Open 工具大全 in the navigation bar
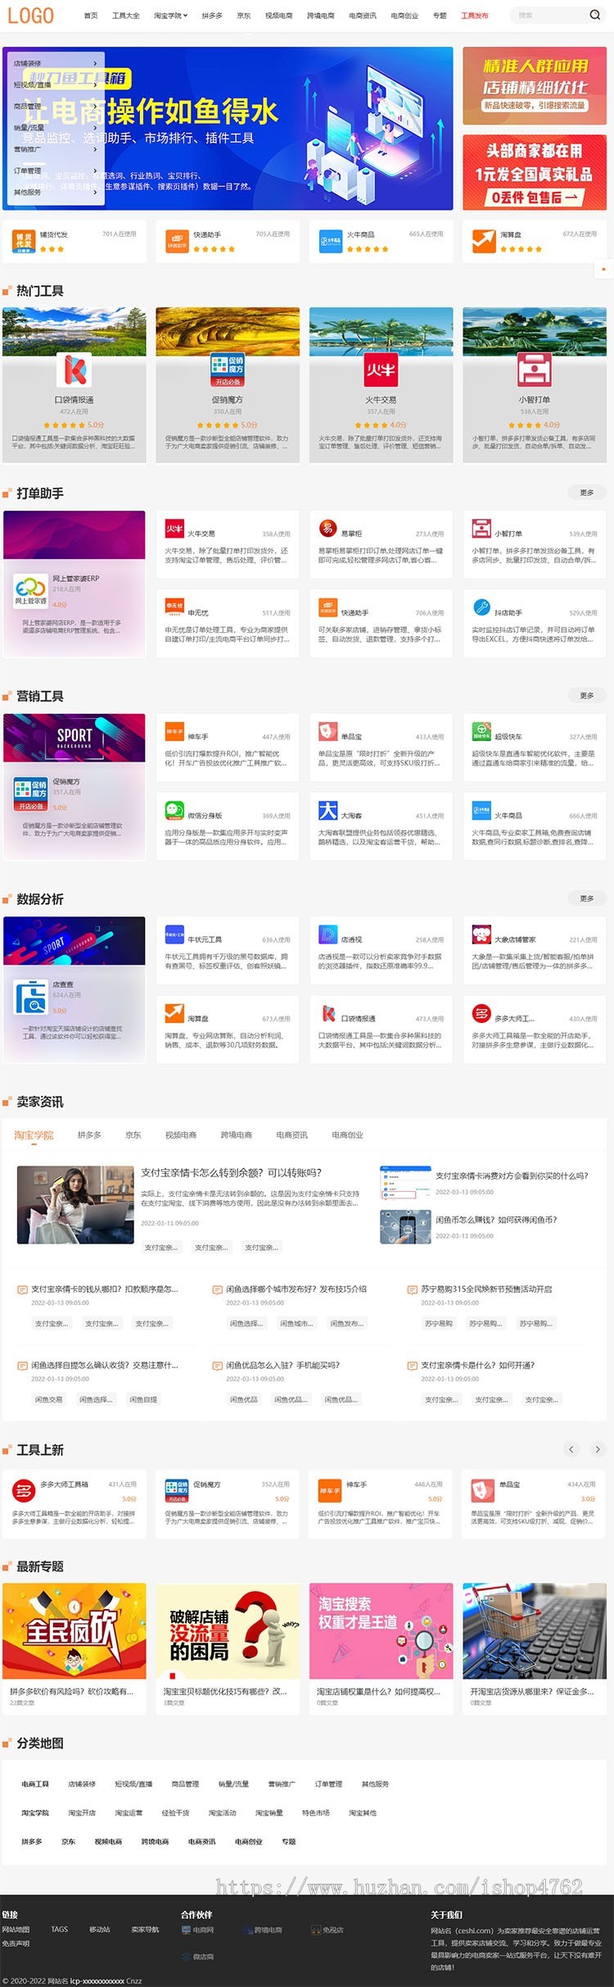This screenshot has height=1987, width=614. click(126, 16)
